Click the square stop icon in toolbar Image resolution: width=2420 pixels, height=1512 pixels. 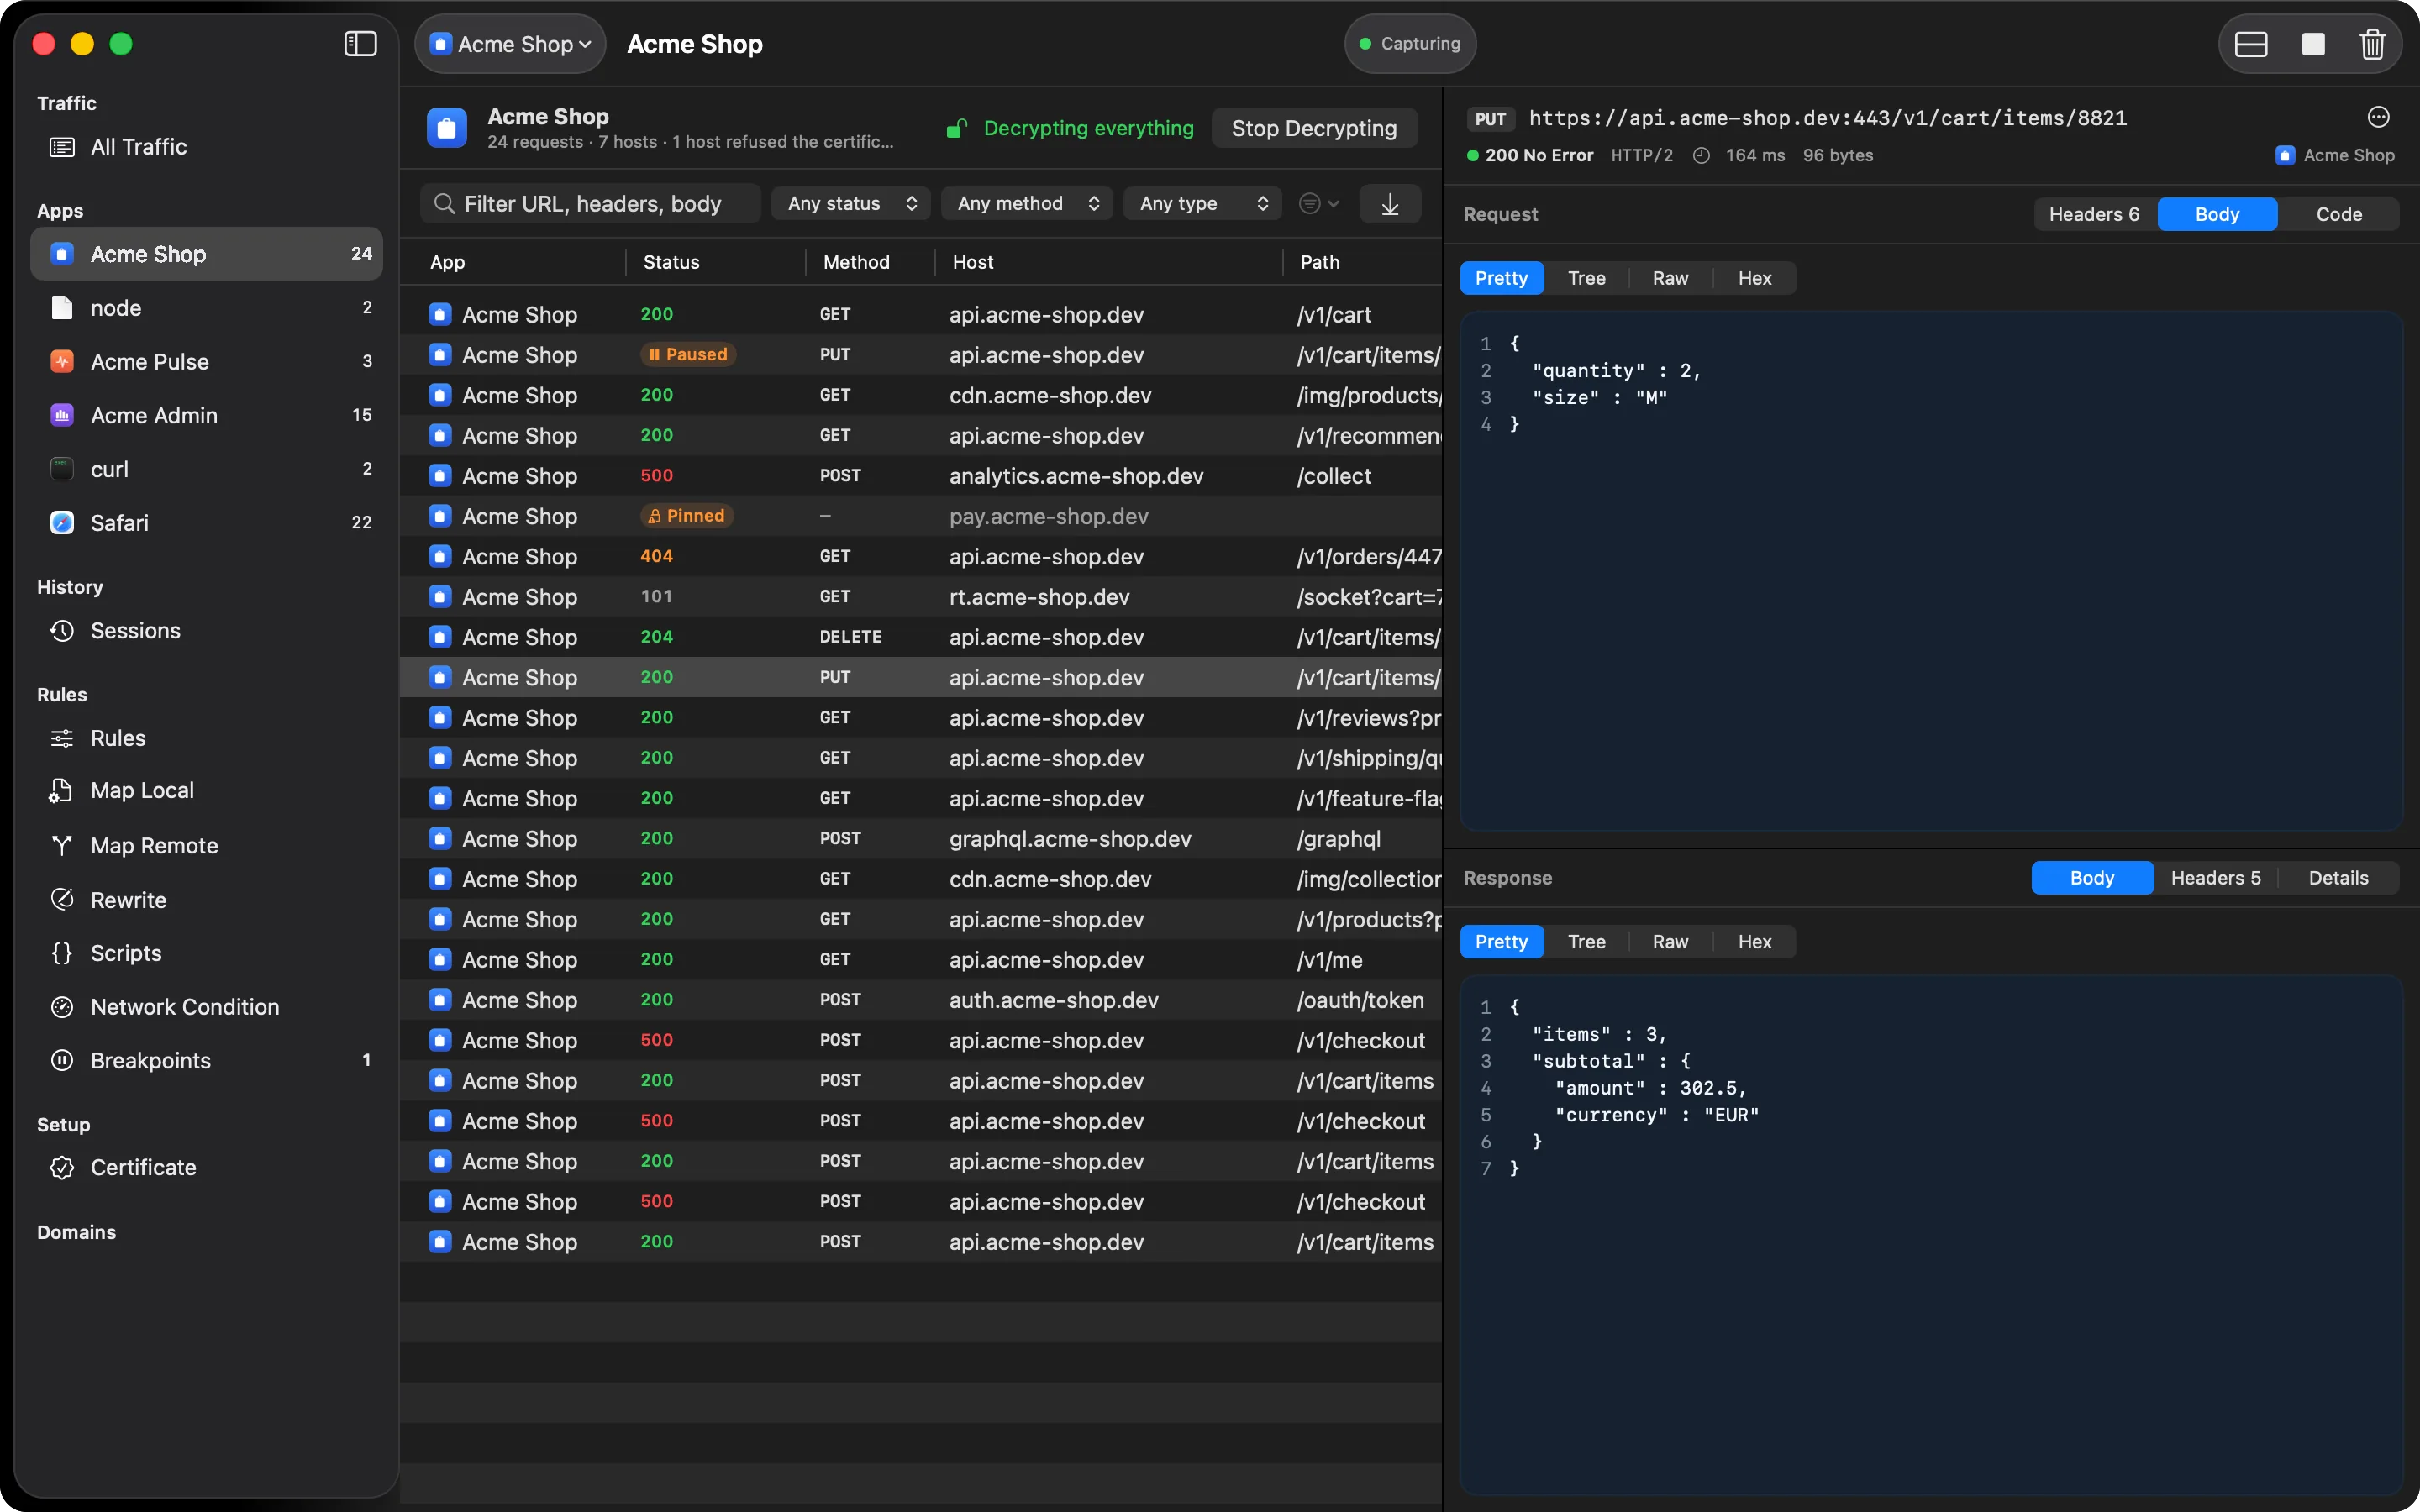pyautogui.click(x=2313, y=44)
